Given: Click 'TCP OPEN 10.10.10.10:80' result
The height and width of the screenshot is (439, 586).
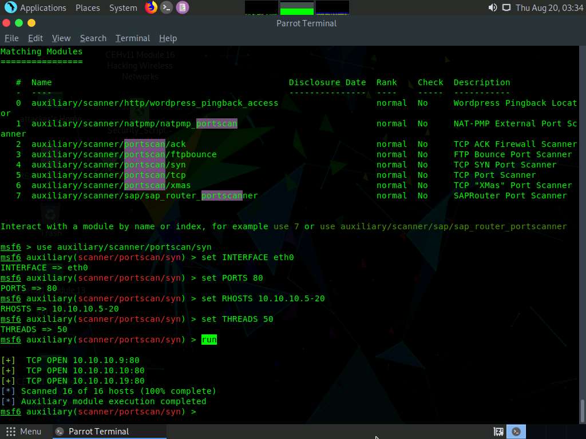Looking at the screenshot, I should coord(85,370).
